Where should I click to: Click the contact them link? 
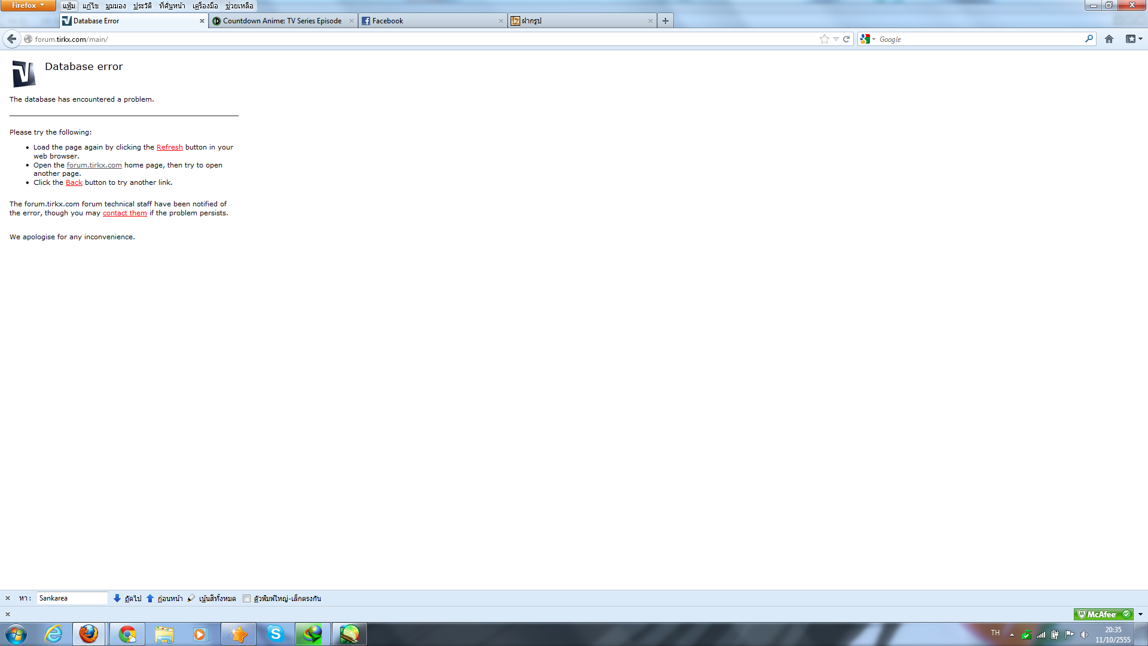click(x=124, y=213)
